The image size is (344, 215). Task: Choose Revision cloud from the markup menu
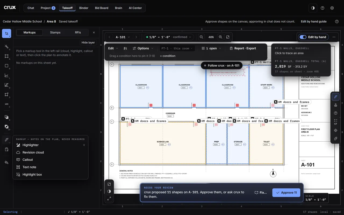(x=50, y=152)
